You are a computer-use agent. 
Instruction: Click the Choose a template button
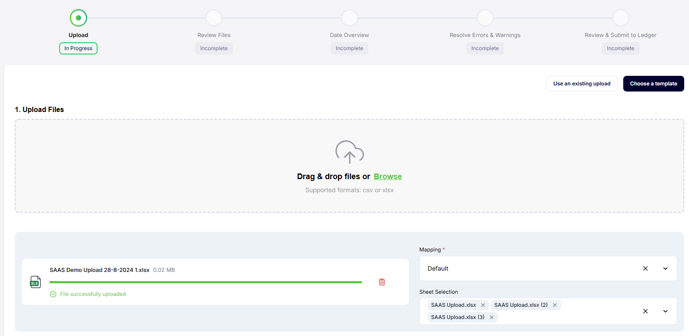click(x=654, y=84)
